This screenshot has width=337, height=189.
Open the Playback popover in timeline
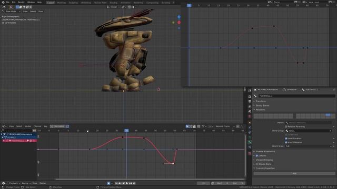click(14, 183)
